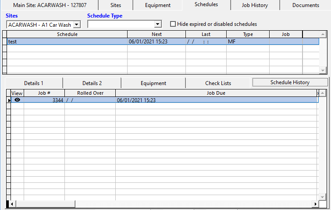Go to the Equipment top tab
The width and height of the screenshot is (331, 210).
(x=158, y=5)
